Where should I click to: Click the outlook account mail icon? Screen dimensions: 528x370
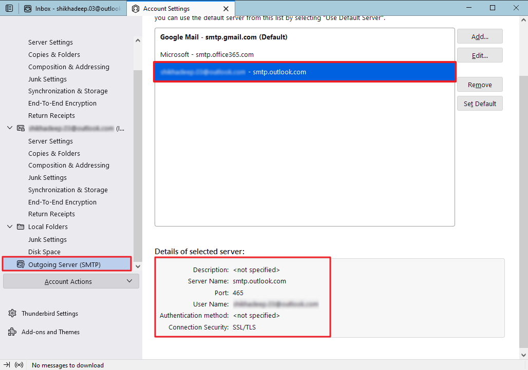(21, 128)
